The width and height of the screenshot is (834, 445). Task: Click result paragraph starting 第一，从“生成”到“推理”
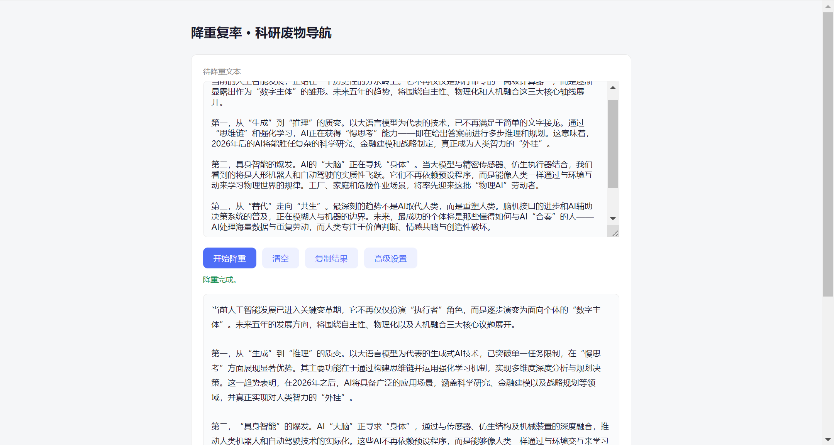click(x=406, y=375)
